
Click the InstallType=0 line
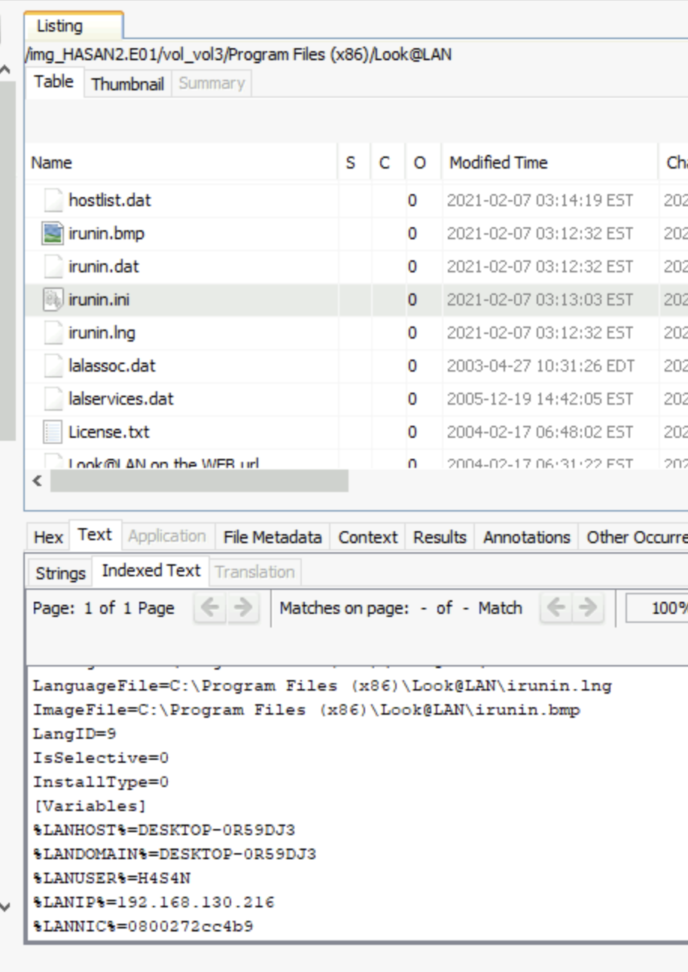tap(101, 782)
